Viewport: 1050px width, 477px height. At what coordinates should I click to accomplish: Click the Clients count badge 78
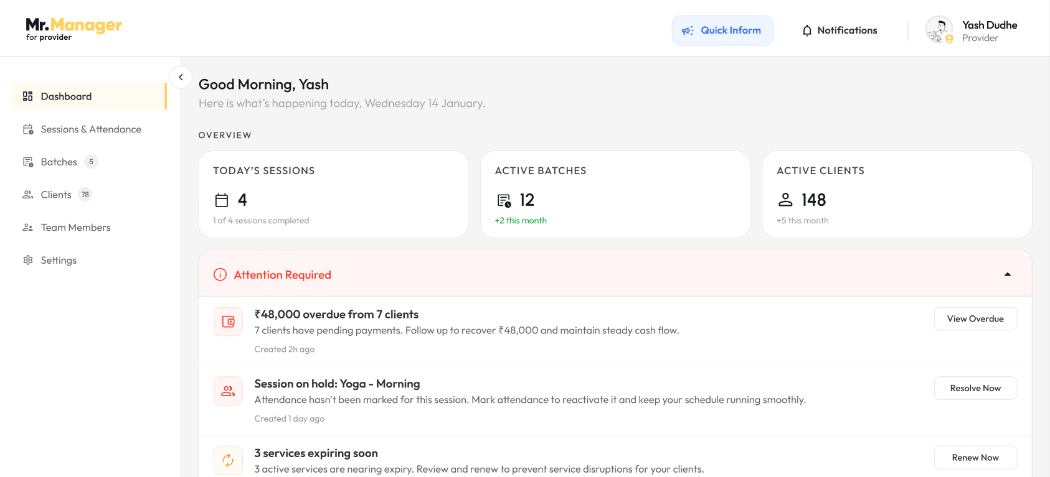tap(85, 195)
